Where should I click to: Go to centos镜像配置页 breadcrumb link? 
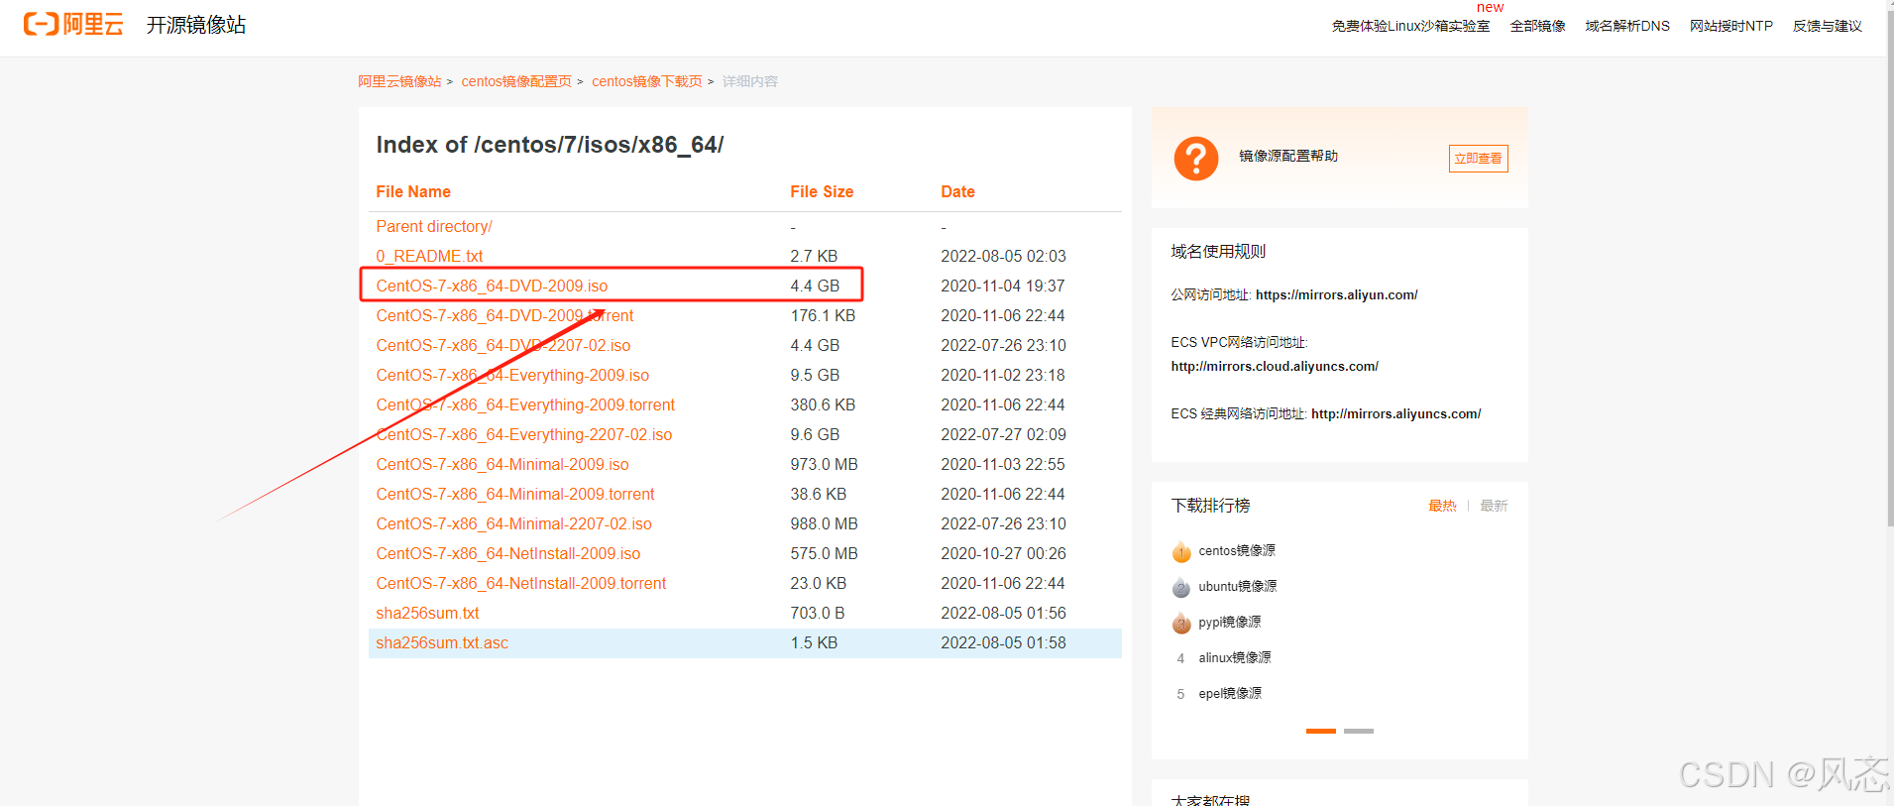pyautogui.click(x=516, y=81)
